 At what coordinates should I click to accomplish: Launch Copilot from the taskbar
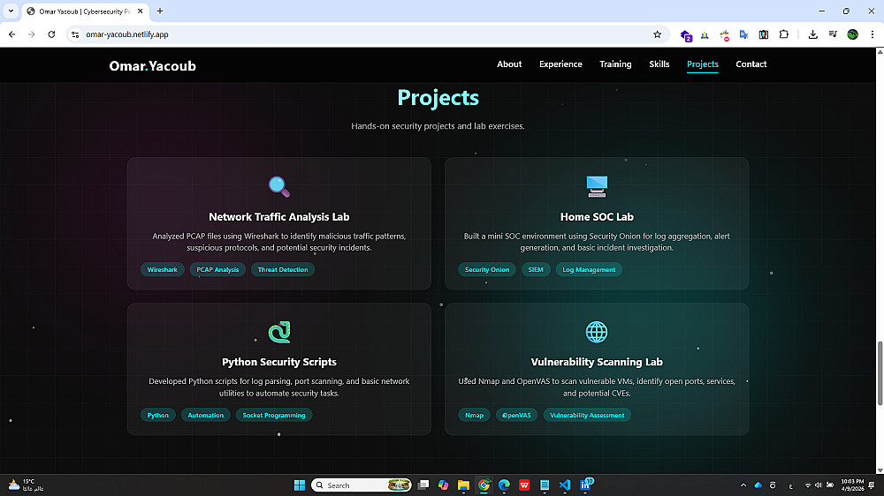click(443, 485)
